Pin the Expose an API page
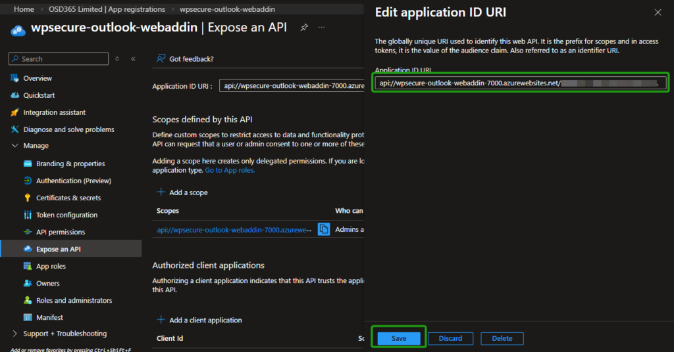Screen dimensions: 674x352 pyautogui.click(x=304, y=28)
